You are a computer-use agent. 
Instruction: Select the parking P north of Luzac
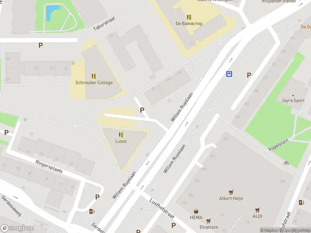tap(142, 110)
